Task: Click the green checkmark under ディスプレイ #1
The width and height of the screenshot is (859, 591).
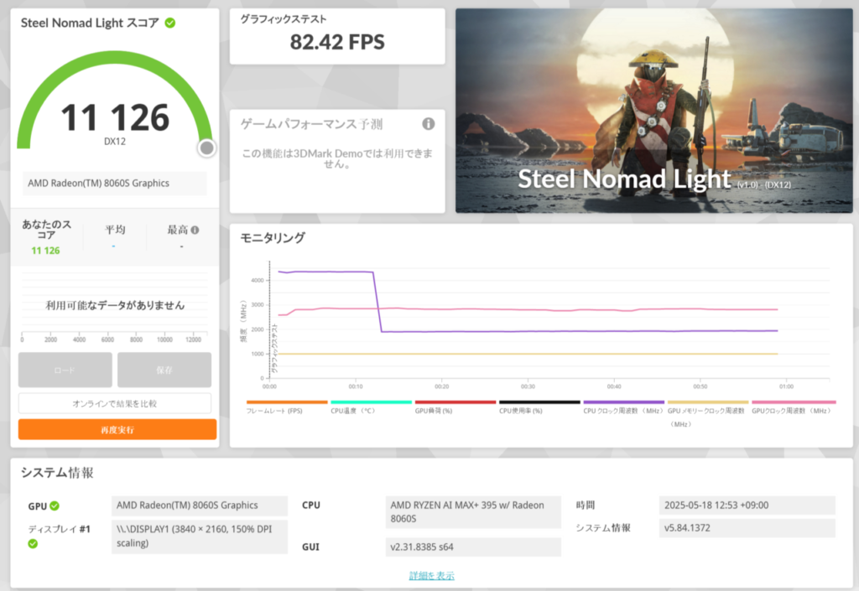Action: pyautogui.click(x=33, y=543)
